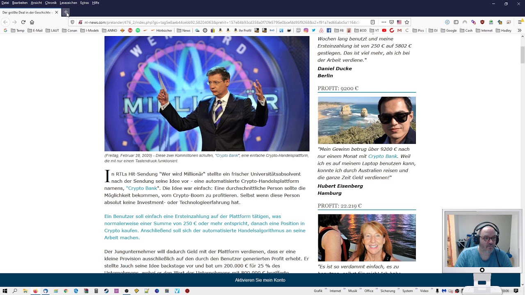Click Hubert Eisenberg's sunglasses testimonial photo
This screenshot has width=525, height=295.
(x=367, y=120)
